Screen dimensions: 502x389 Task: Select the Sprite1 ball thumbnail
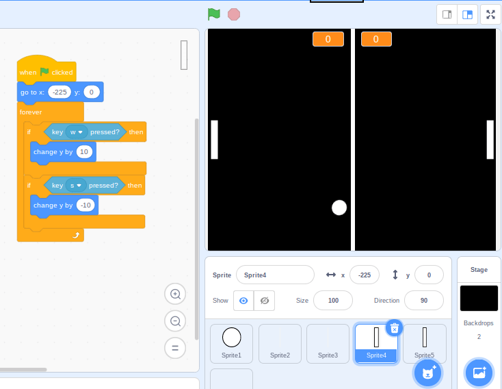[x=232, y=342]
